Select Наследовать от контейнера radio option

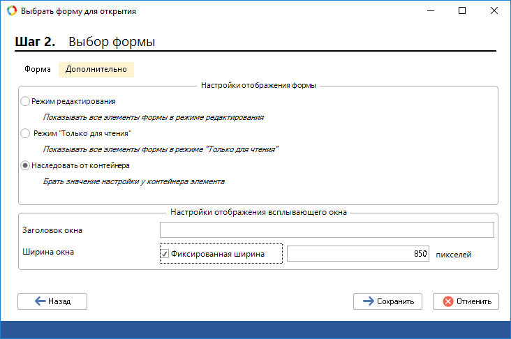click(25, 165)
